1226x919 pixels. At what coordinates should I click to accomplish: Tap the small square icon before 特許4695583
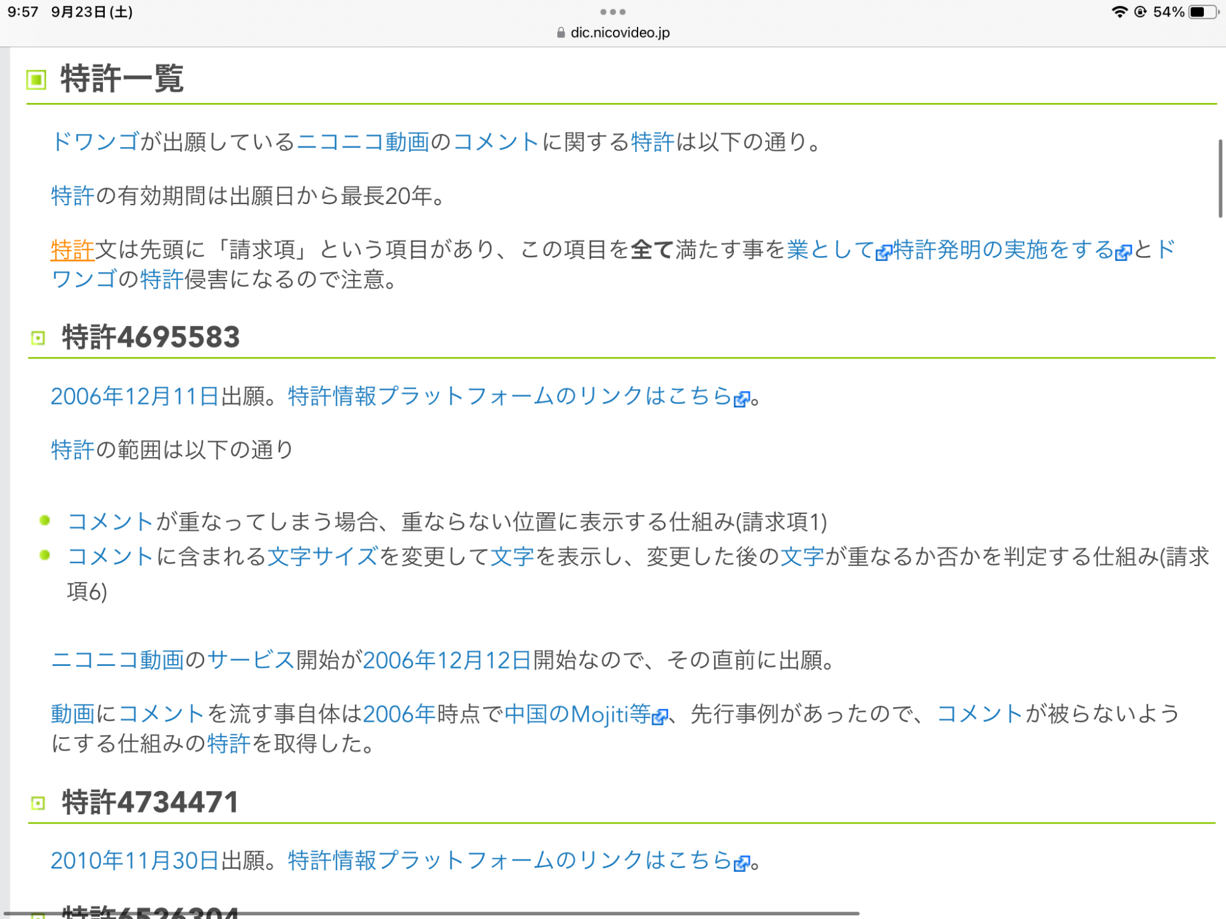tap(38, 338)
